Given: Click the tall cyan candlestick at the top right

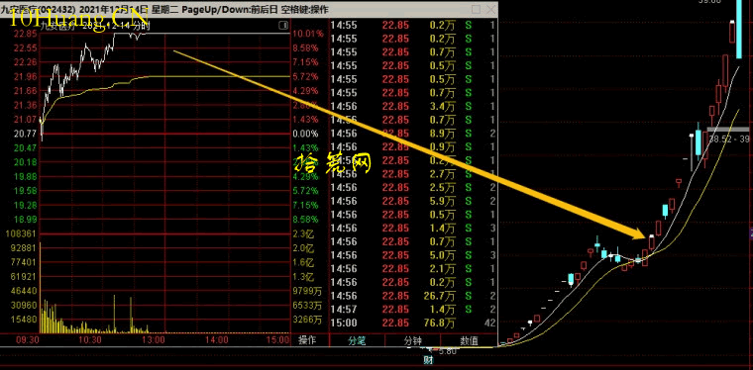Looking at the screenshot, I should (739, 29).
